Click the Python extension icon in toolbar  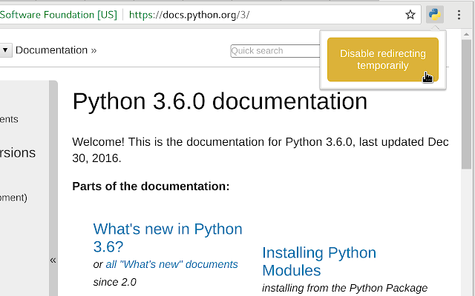coord(435,15)
